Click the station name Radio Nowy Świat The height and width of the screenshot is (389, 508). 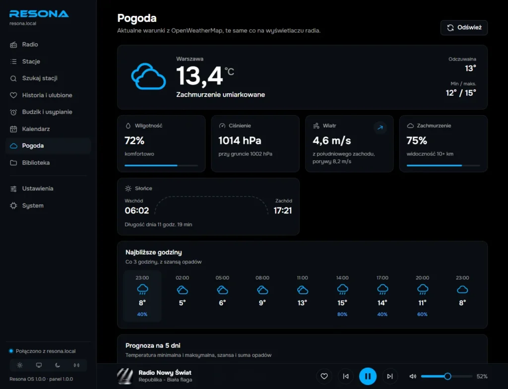pos(165,373)
